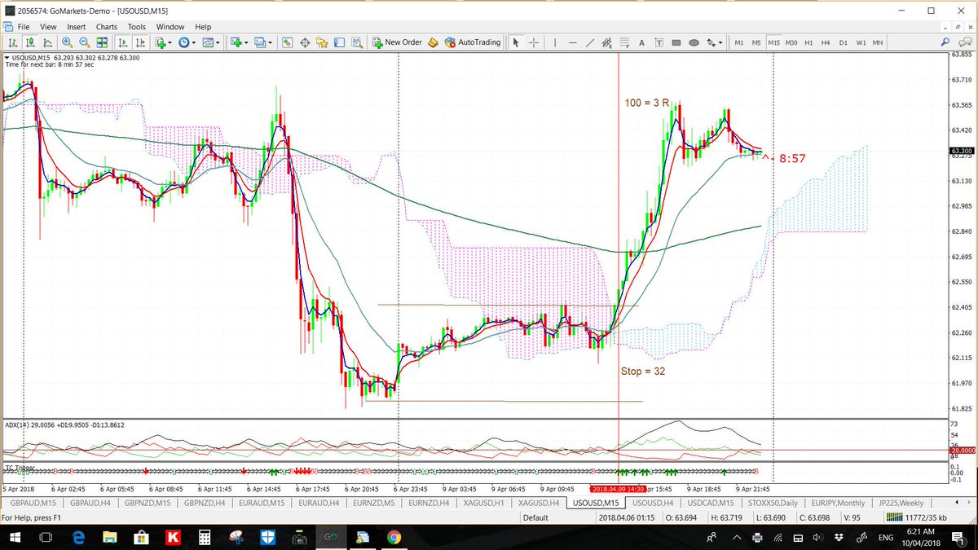Image resolution: width=978 pixels, height=550 pixels.
Task: Select the text label tool
Action: pyautogui.click(x=659, y=42)
